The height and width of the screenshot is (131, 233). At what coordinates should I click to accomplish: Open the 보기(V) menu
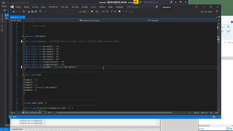tap(35, 7)
